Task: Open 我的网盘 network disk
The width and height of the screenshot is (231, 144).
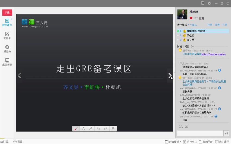Action: click(206, 142)
